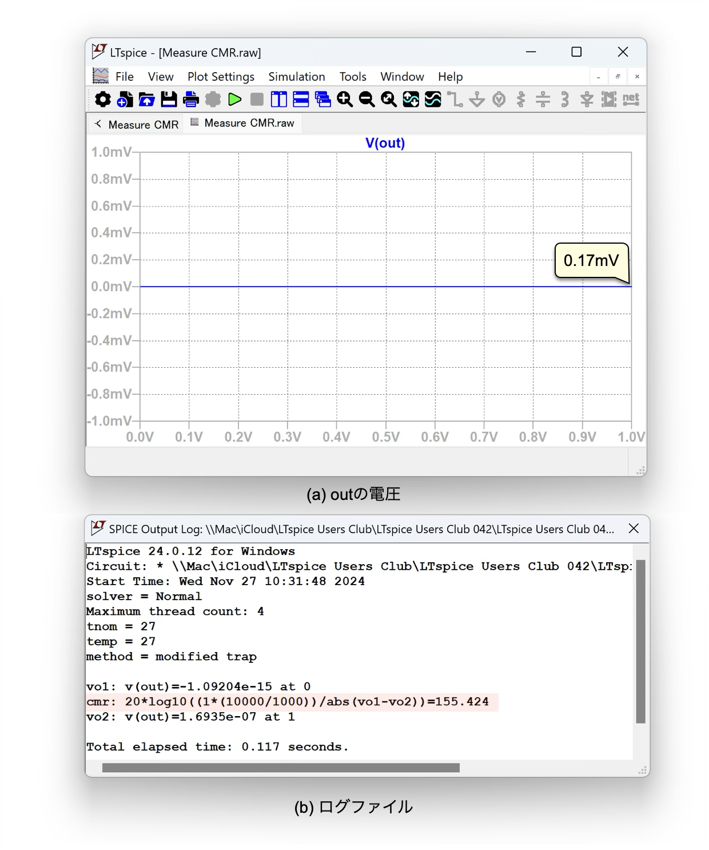Tile windows vertically using the toolbar icon
Image resolution: width=709 pixels, height=850 pixels.
pyautogui.click(x=279, y=100)
